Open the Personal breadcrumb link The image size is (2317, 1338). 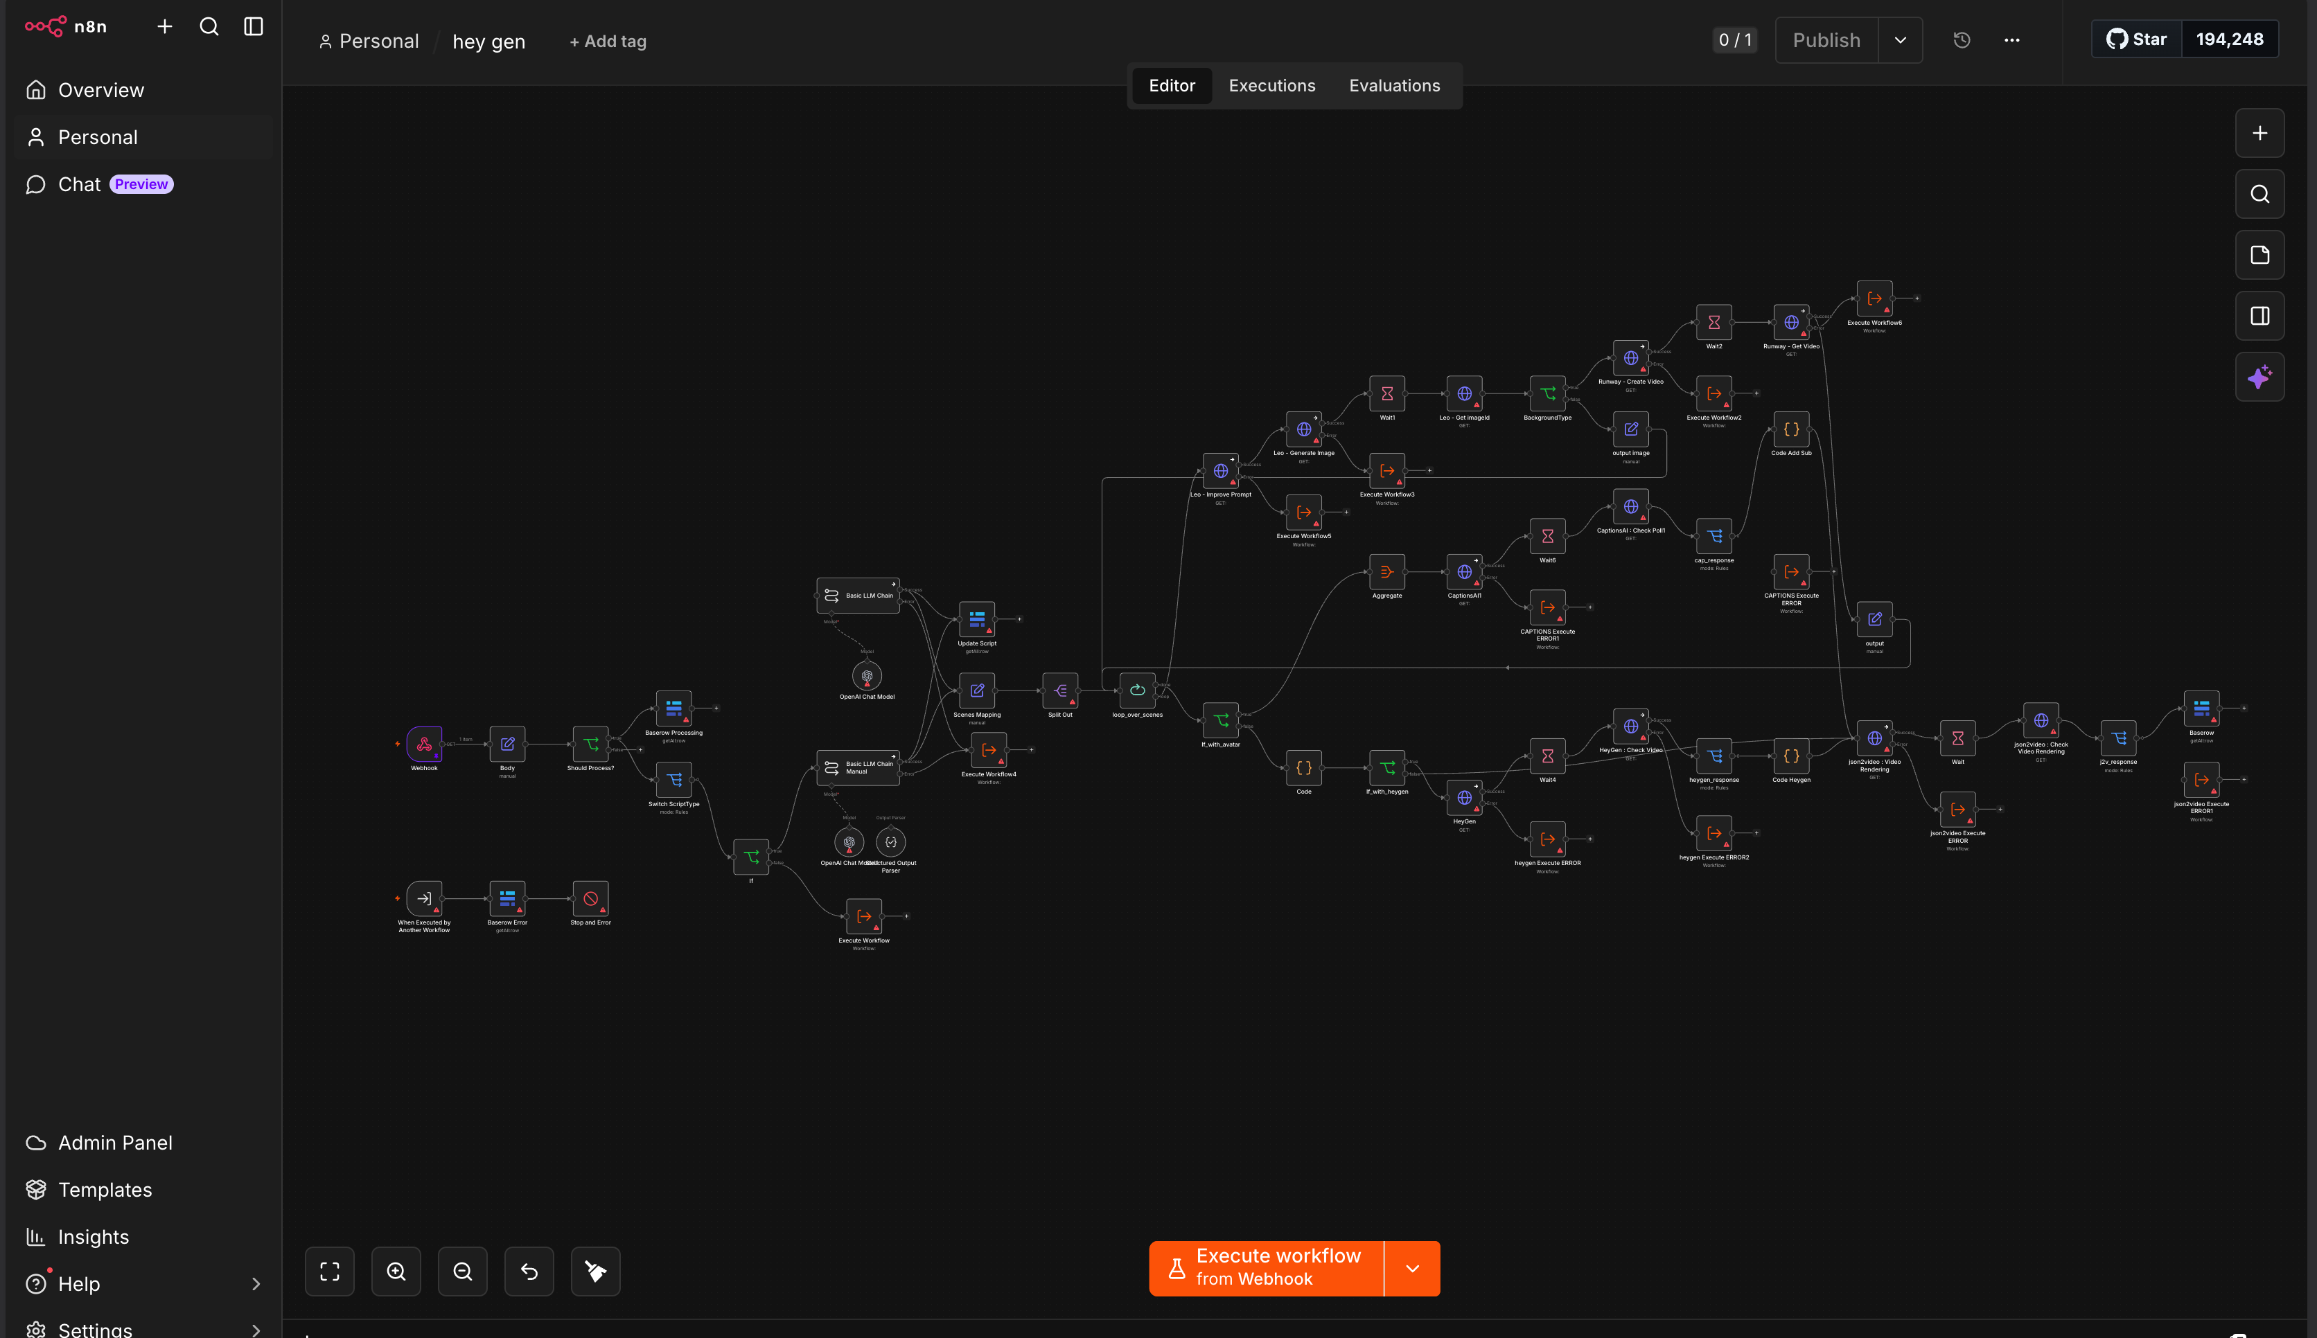[x=369, y=42]
